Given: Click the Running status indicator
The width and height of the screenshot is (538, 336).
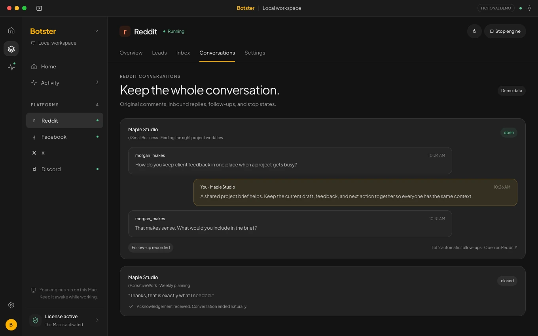Looking at the screenshot, I should (174, 31).
